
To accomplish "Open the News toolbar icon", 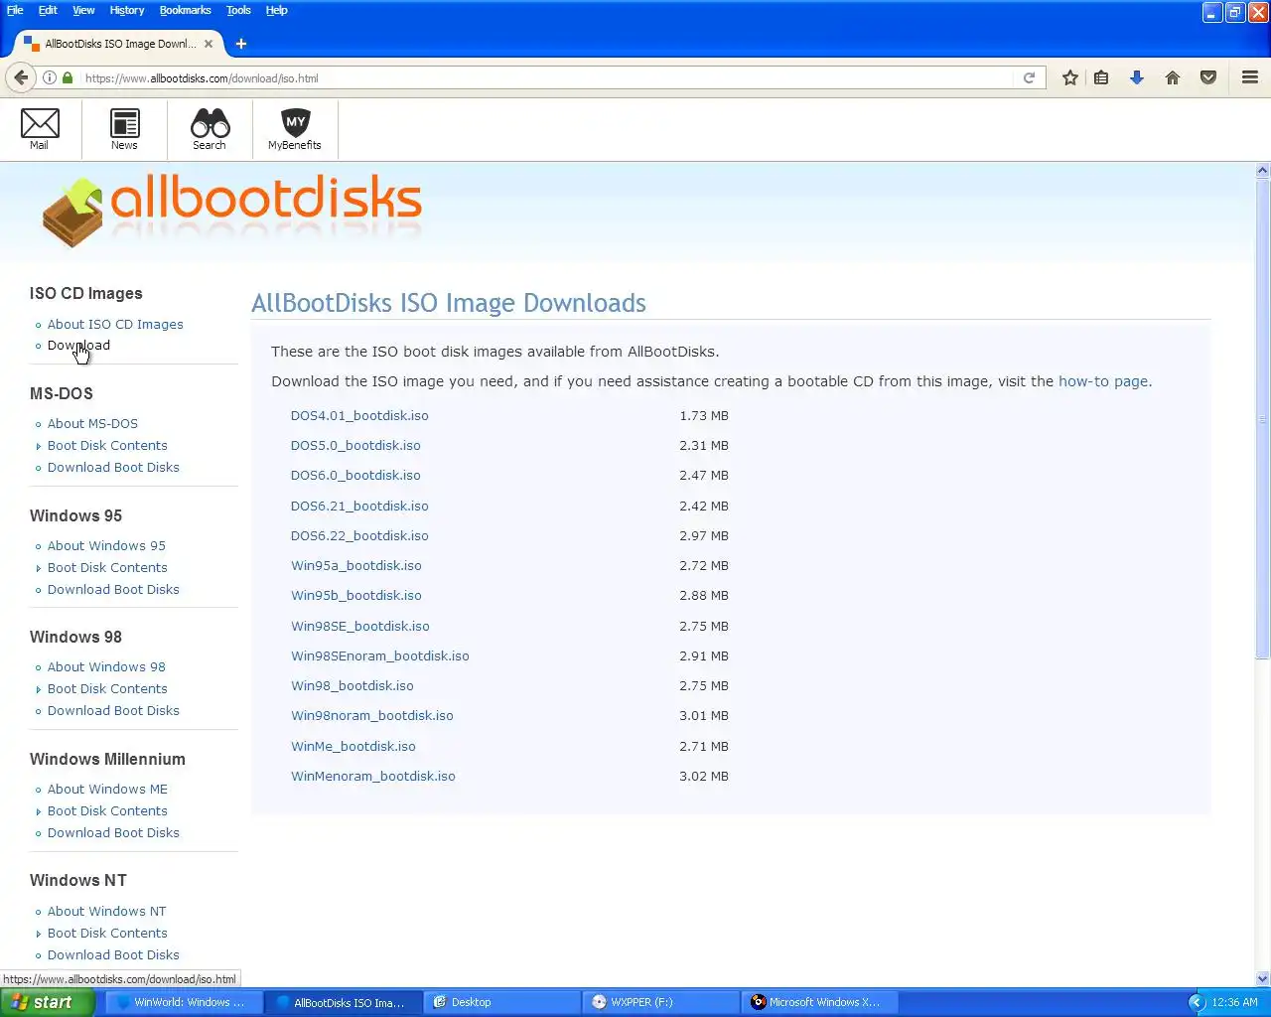I will [124, 129].
